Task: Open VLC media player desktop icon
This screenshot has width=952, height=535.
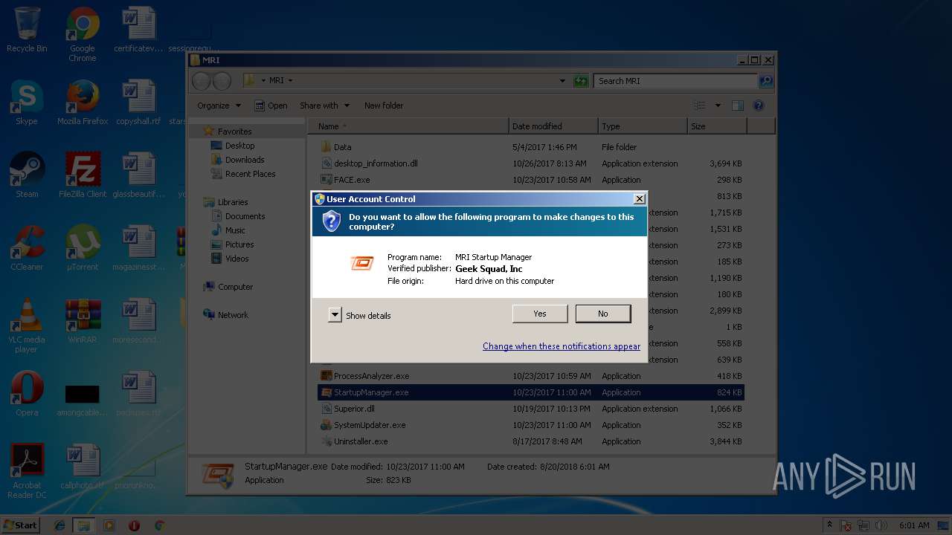Action: click(27, 325)
